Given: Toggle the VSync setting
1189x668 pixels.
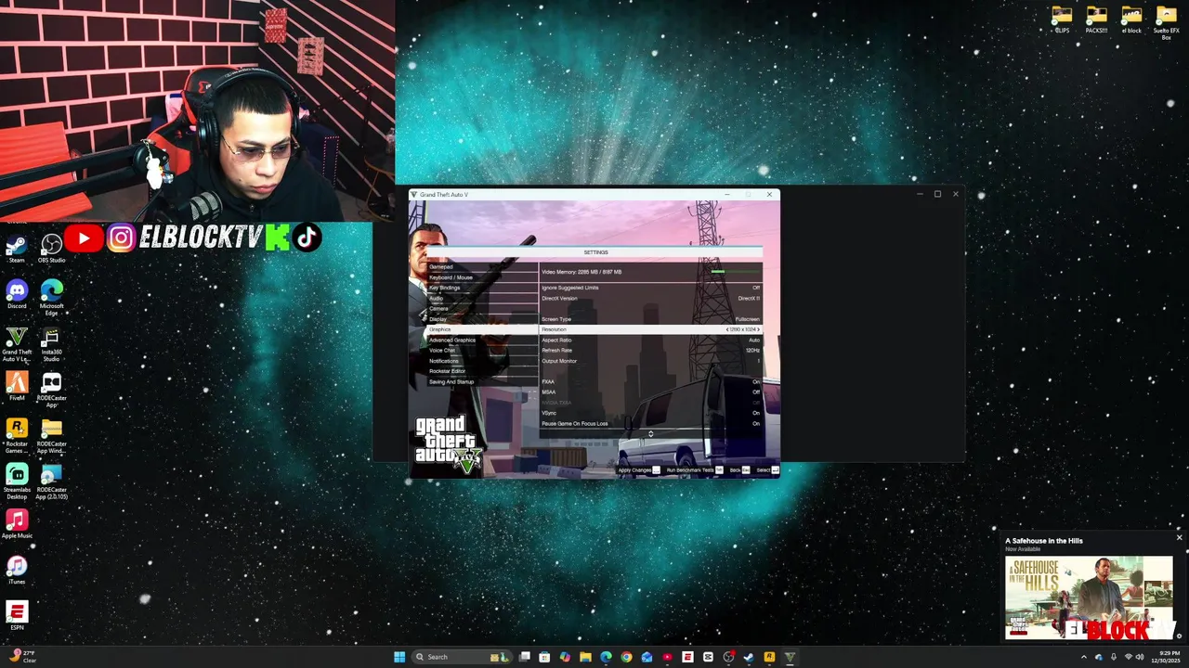Looking at the screenshot, I should pos(650,413).
